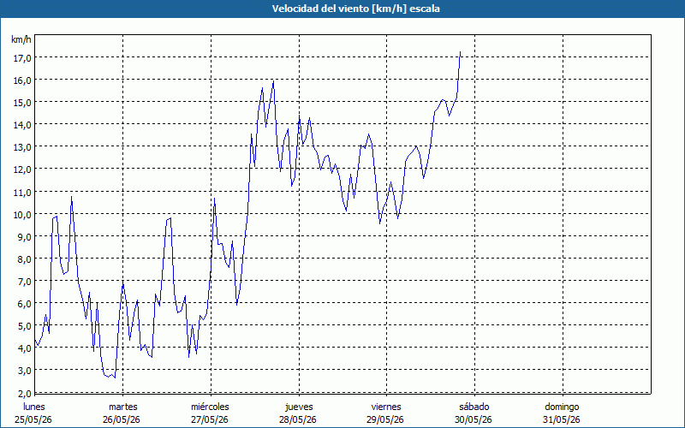This screenshot has width=685, height=428.
Task: Click the date 29/05/26
Action: coord(385,419)
